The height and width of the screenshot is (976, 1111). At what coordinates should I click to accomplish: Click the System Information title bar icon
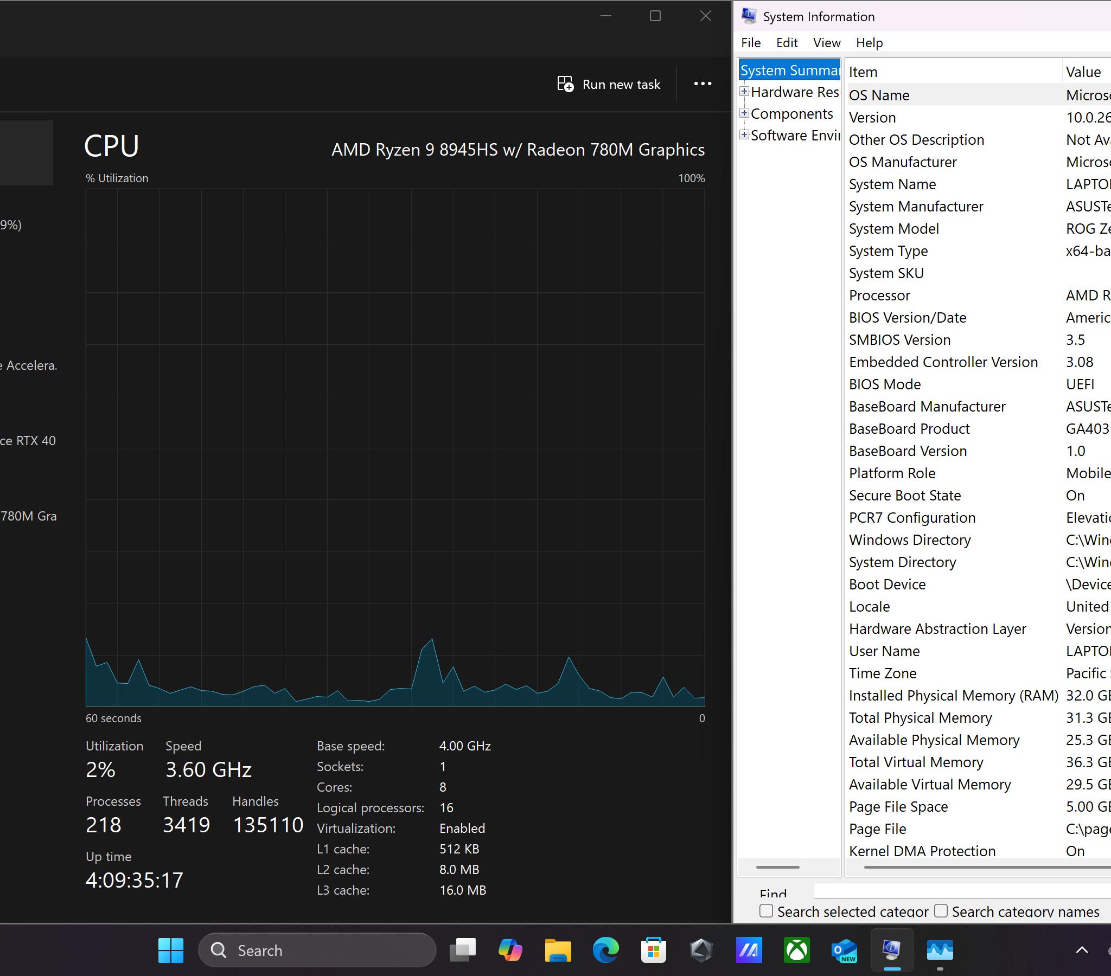[749, 16]
